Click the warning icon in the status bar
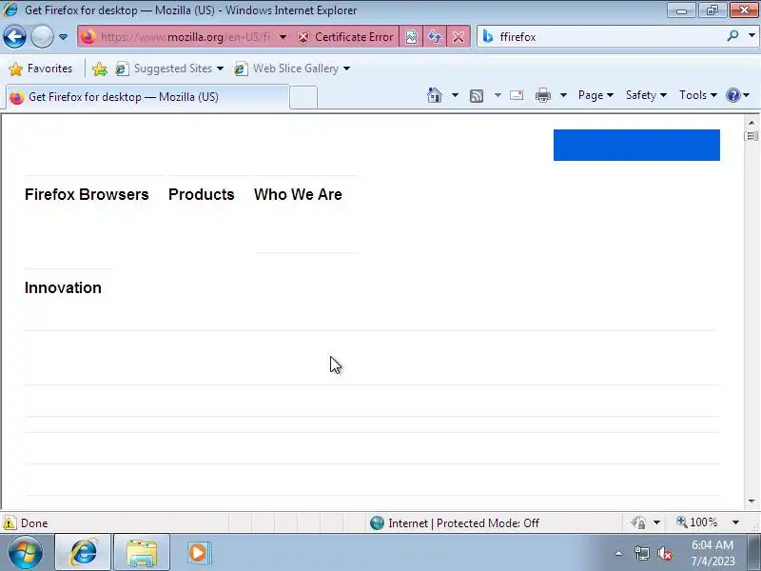 [x=10, y=522]
